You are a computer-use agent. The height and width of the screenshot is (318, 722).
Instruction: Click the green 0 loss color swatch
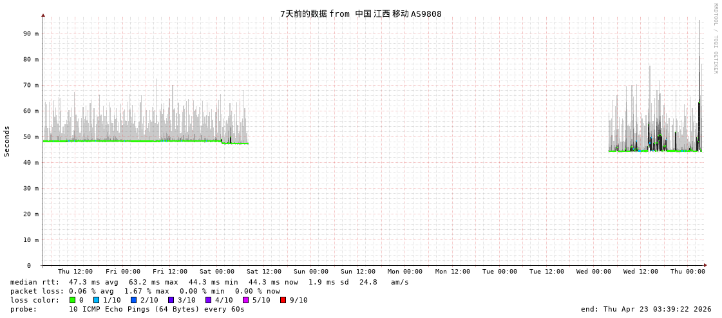pyautogui.click(x=73, y=300)
